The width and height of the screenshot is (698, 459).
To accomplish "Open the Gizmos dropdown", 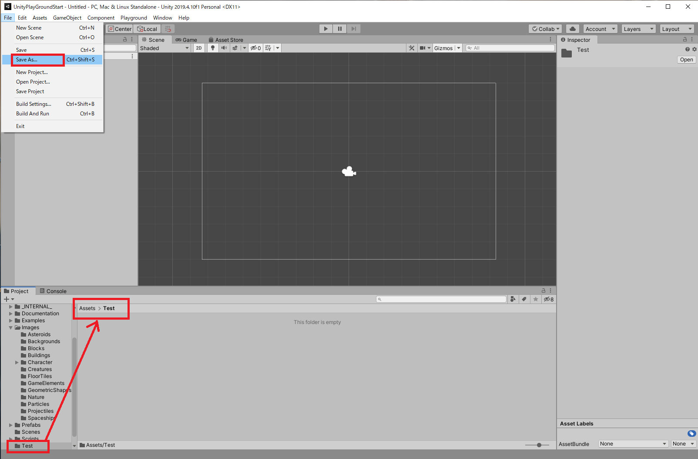I will (x=447, y=48).
